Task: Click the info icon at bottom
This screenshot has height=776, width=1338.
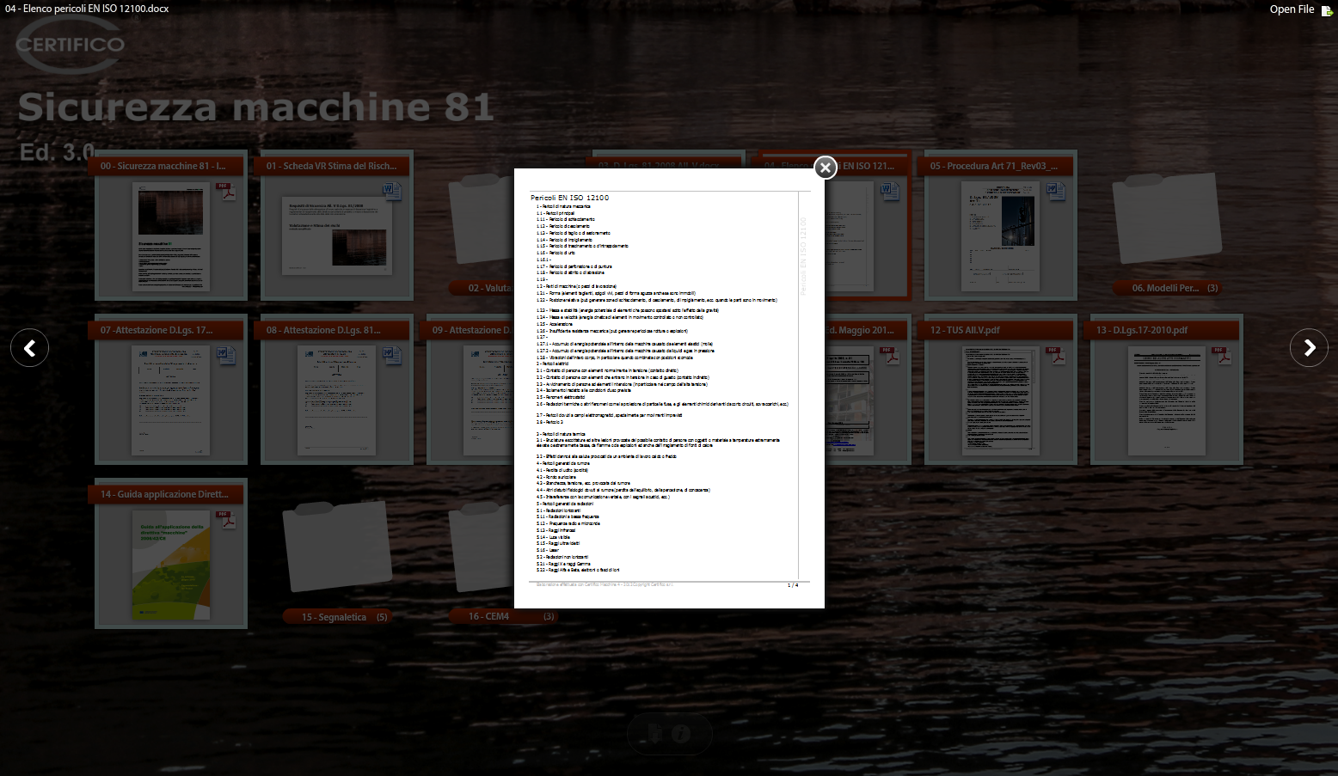Action: click(x=681, y=733)
